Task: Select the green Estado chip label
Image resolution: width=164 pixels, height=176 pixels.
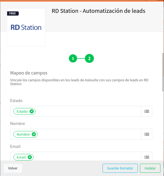Action: tap(22, 111)
